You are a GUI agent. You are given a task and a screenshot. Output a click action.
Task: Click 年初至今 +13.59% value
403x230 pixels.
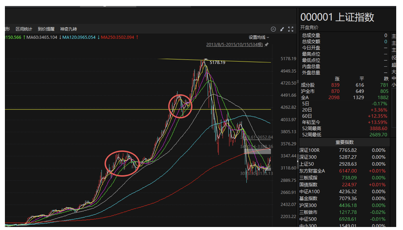coord(377,122)
